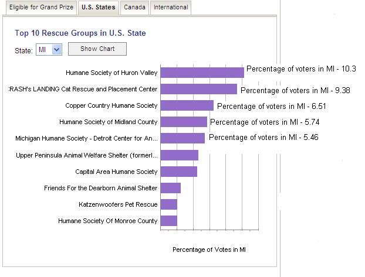Click the Capital Area Humane Society bar

pyautogui.click(x=179, y=172)
